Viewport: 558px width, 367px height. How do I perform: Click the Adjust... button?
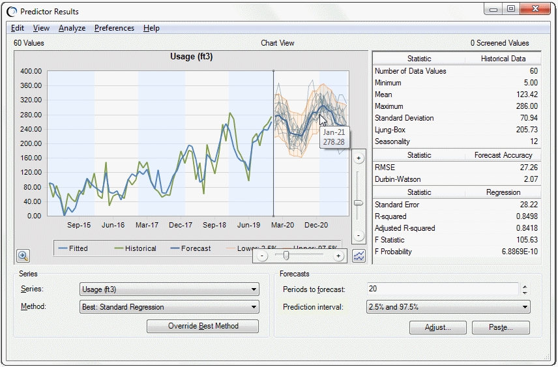click(x=437, y=327)
